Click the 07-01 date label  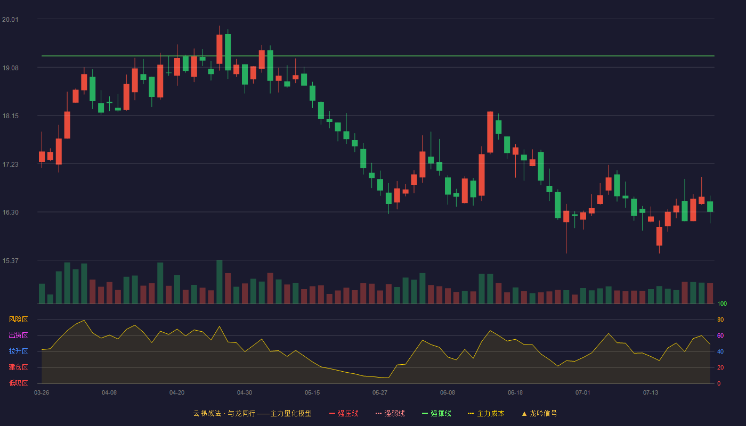point(583,392)
